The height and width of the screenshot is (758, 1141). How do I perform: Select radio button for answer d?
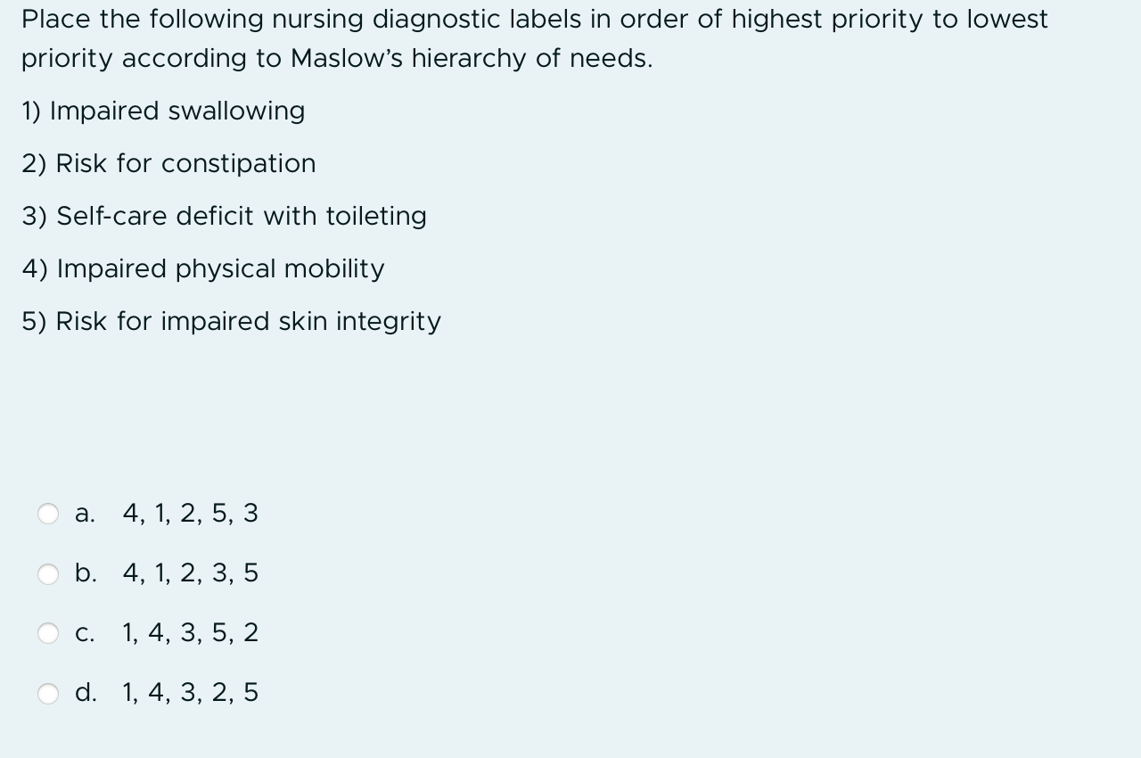49,693
